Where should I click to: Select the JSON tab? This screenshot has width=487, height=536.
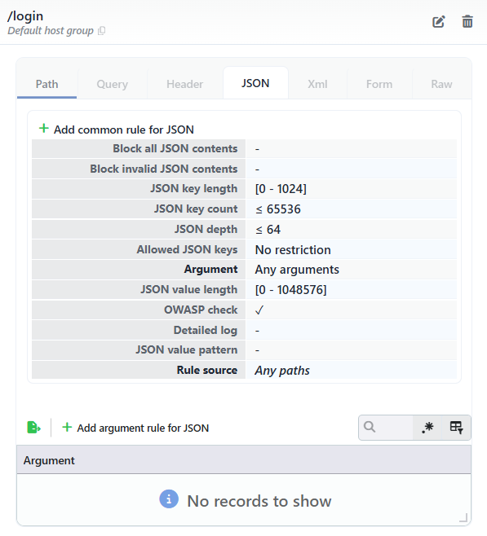[x=255, y=83]
